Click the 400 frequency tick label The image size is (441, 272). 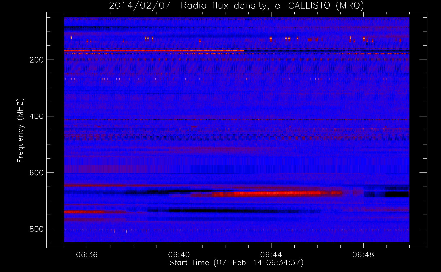click(x=37, y=116)
